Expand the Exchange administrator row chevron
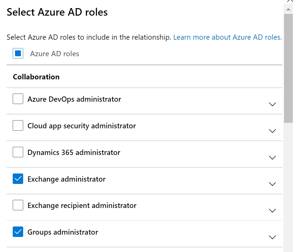This screenshot has width=293, height=252. coord(272,184)
